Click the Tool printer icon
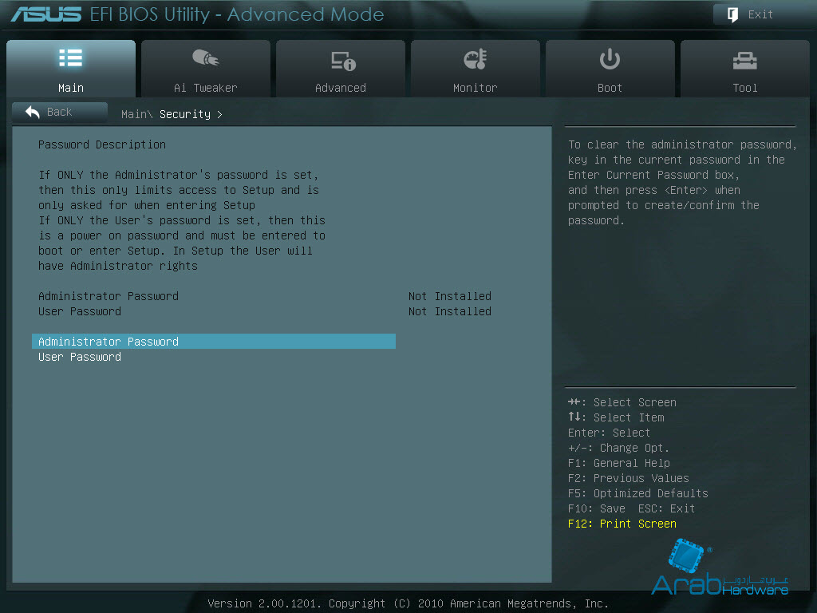The image size is (817, 613). pos(744,61)
